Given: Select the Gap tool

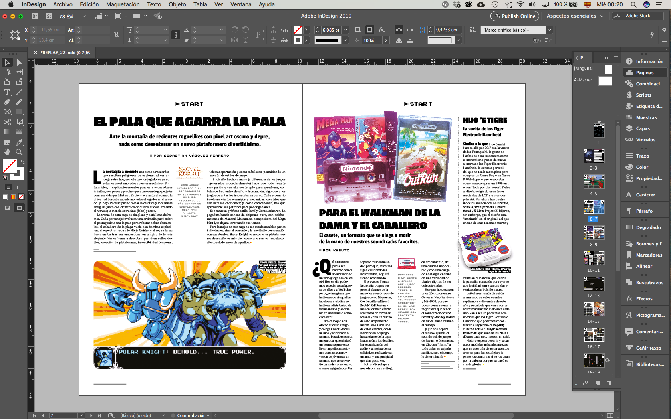Looking at the screenshot, I should pyautogui.click(x=19, y=72).
